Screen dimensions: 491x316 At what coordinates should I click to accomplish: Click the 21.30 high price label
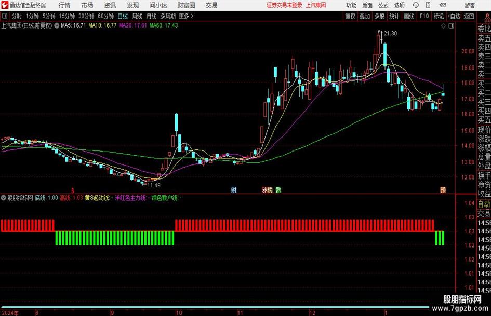390,34
